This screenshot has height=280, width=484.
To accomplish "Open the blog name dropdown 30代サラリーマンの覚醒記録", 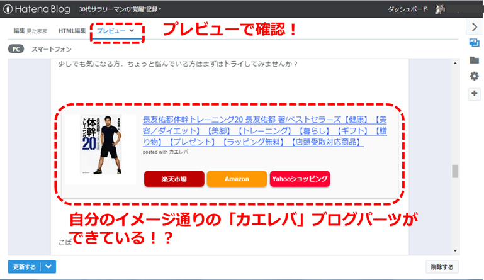I will (x=120, y=9).
